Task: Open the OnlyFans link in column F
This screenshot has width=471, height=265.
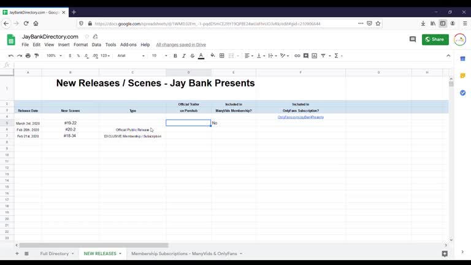Action: coord(301,117)
